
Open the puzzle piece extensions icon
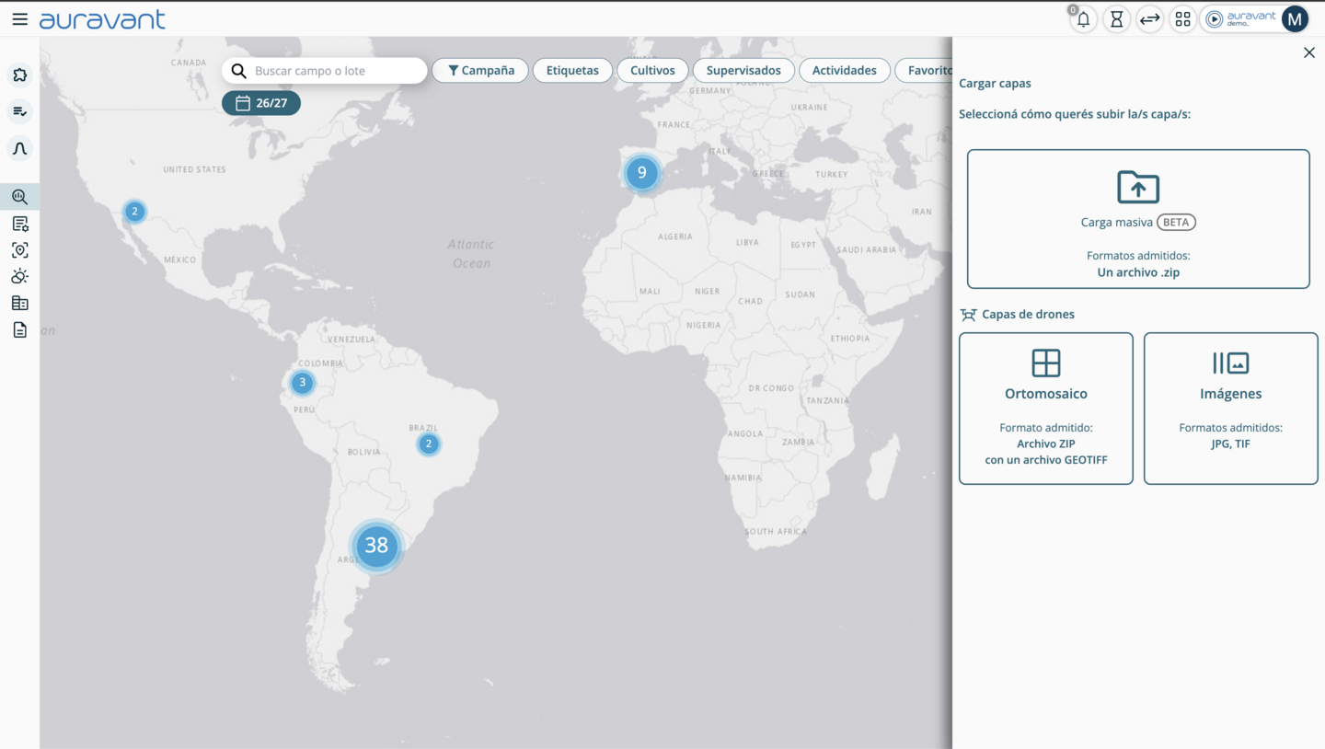pyautogui.click(x=19, y=75)
